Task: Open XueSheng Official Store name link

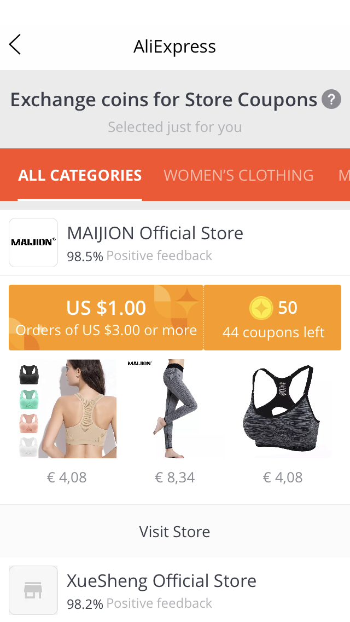Action: tap(161, 581)
